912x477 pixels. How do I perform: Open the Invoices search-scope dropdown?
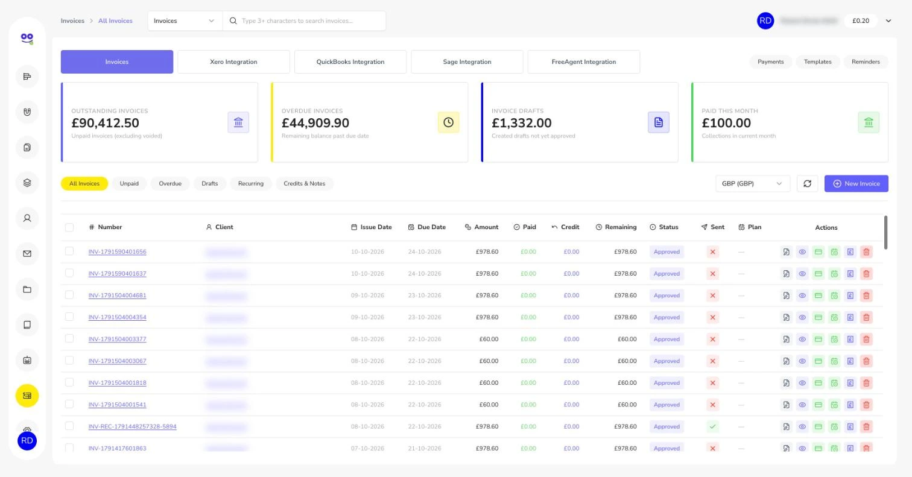[x=185, y=21]
